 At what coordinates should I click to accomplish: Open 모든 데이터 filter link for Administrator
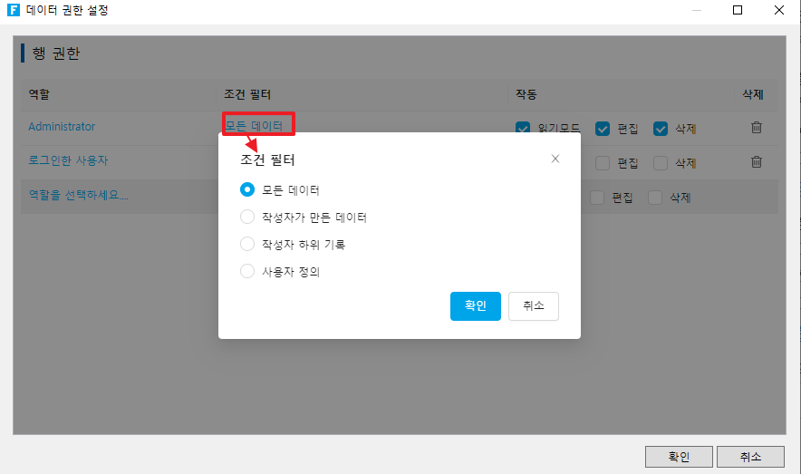click(x=255, y=125)
